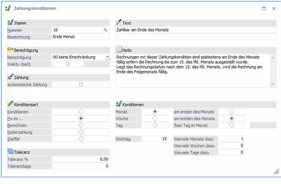Select 'am ersten des Monats' option

232,111
